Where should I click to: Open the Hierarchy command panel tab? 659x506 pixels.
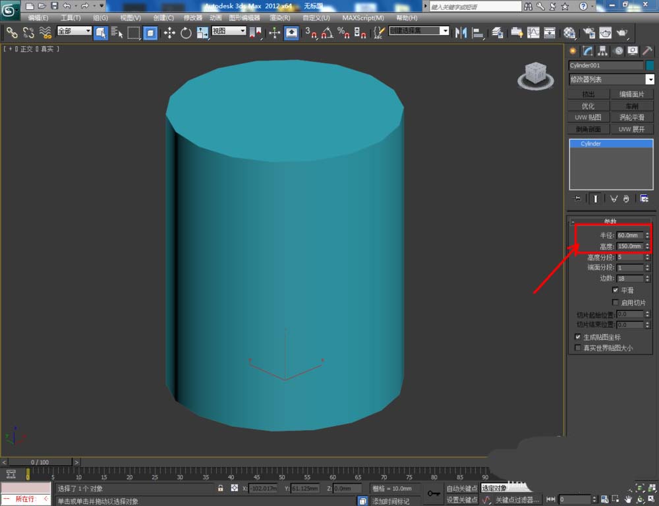602,51
